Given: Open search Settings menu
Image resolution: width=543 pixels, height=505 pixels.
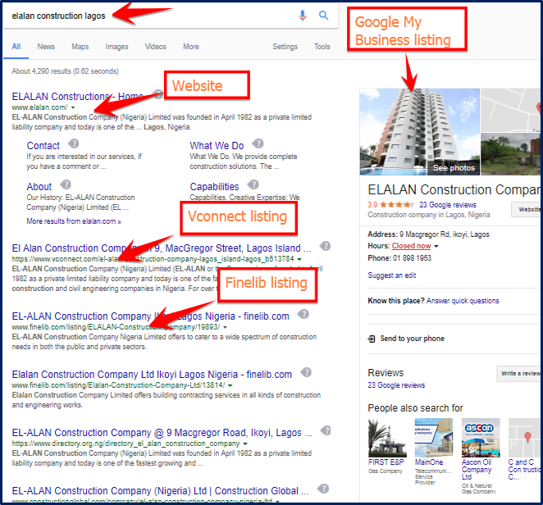Looking at the screenshot, I should [285, 47].
